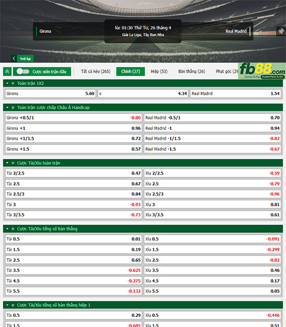286x327 pixels.
Task: Select Tài 2.5/3 at 0.84
Action: (74, 194)
